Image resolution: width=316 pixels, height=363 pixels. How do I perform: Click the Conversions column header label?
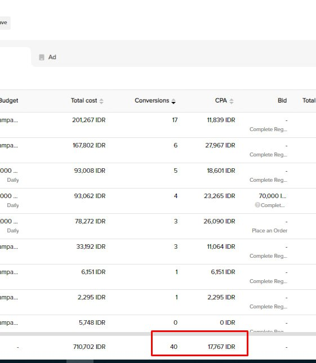coord(152,101)
